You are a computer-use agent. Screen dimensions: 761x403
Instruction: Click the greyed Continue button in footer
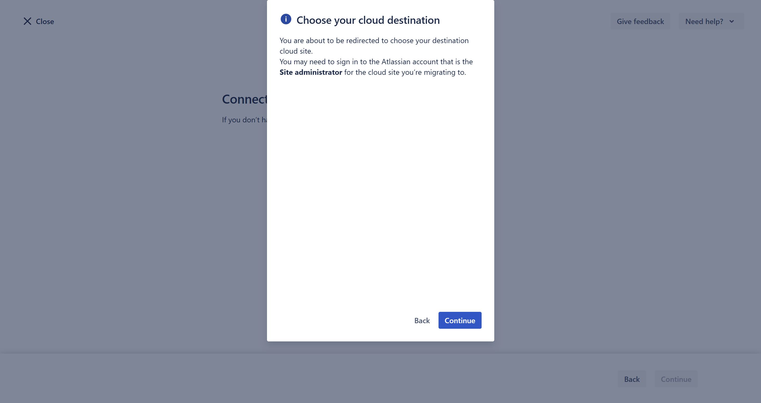676,379
